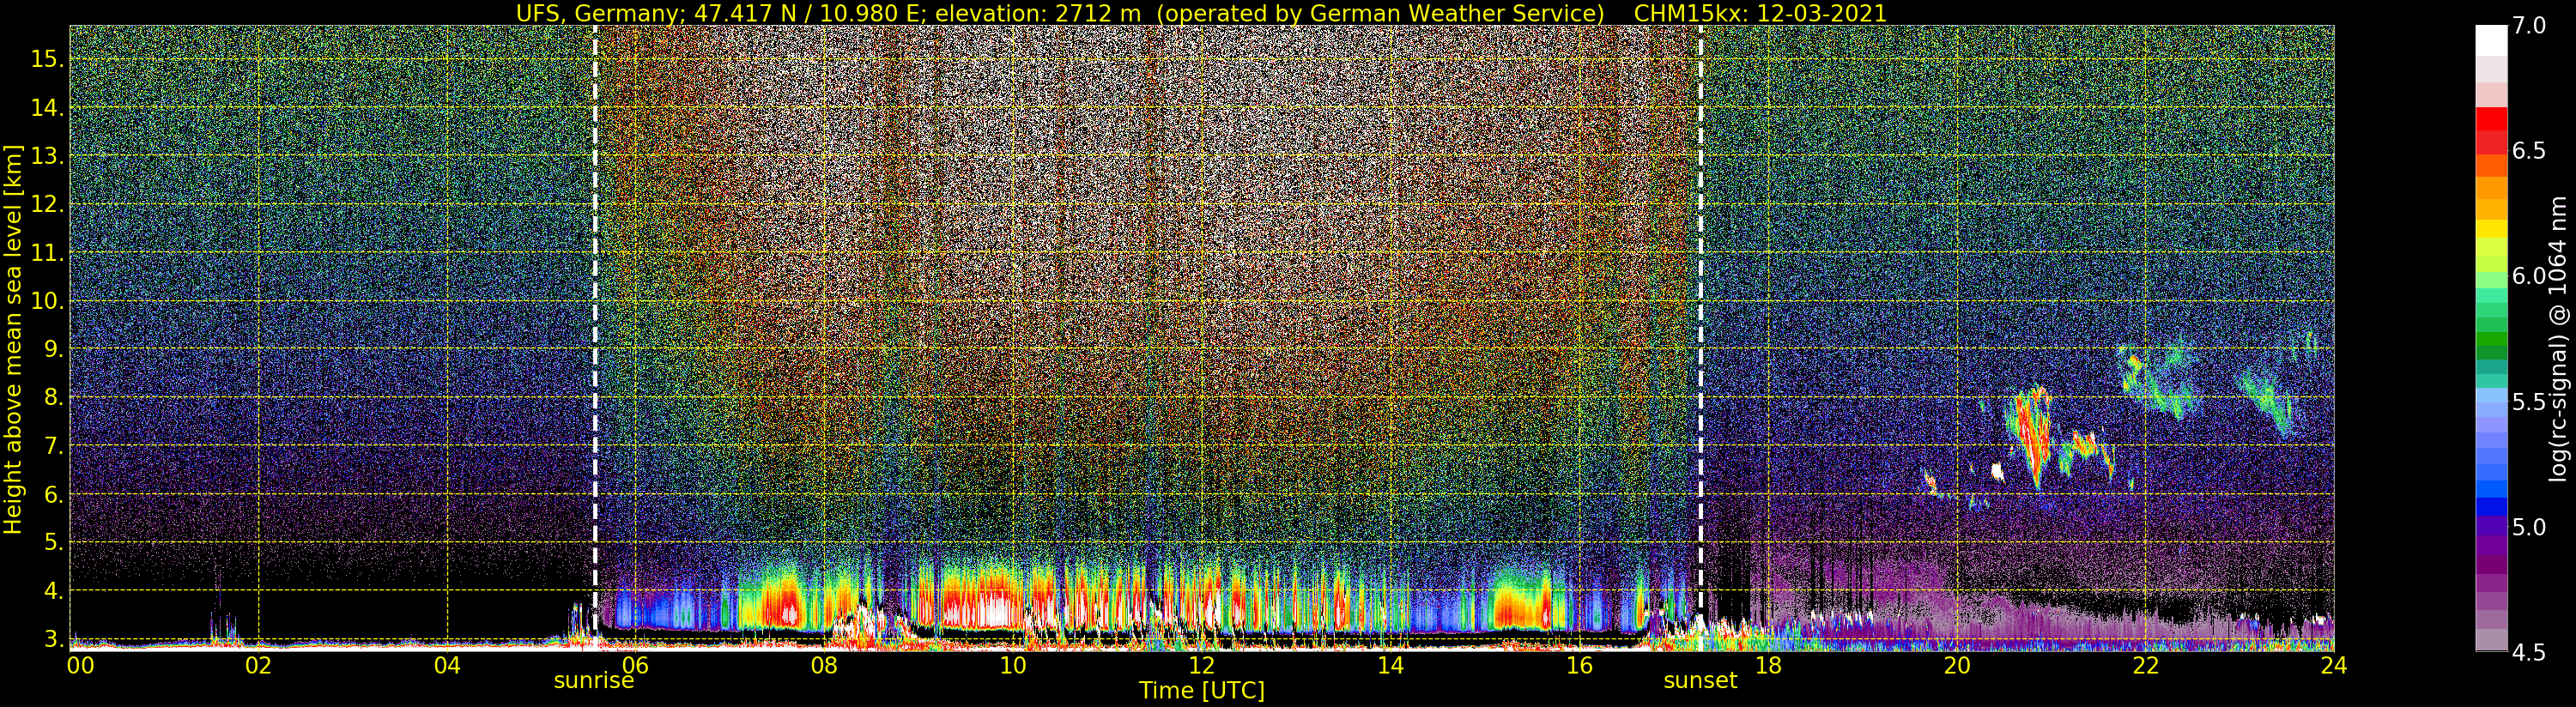Pick the dark blue band on the colorbar
This screenshot has width=2576, height=707.
click(x=2491, y=506)
